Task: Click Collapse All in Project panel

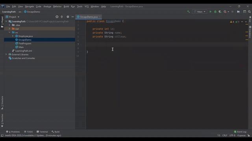Action: [x=62, y=17]
